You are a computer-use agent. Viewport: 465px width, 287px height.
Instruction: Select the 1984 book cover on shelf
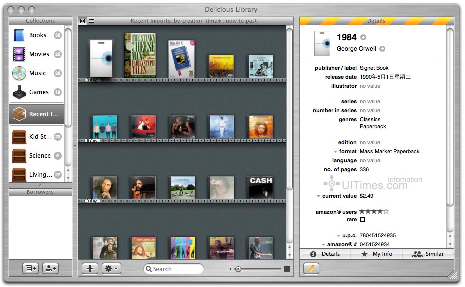tap(101, 58)
